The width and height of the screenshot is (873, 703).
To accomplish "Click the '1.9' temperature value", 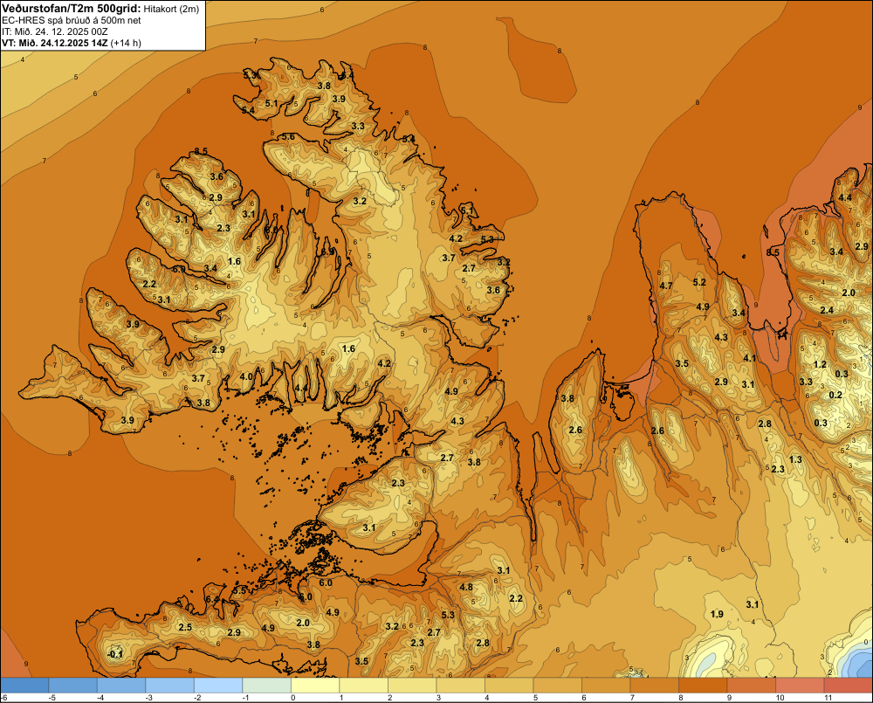I will click(x=717, y=614).
